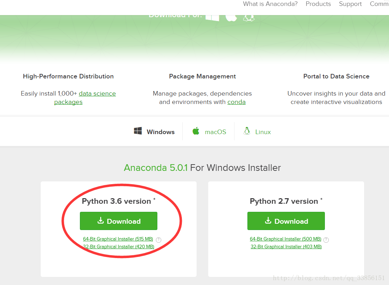
Task: Click the green Apple logo icon
Action: pyautogui.click(x=196, y=131)
